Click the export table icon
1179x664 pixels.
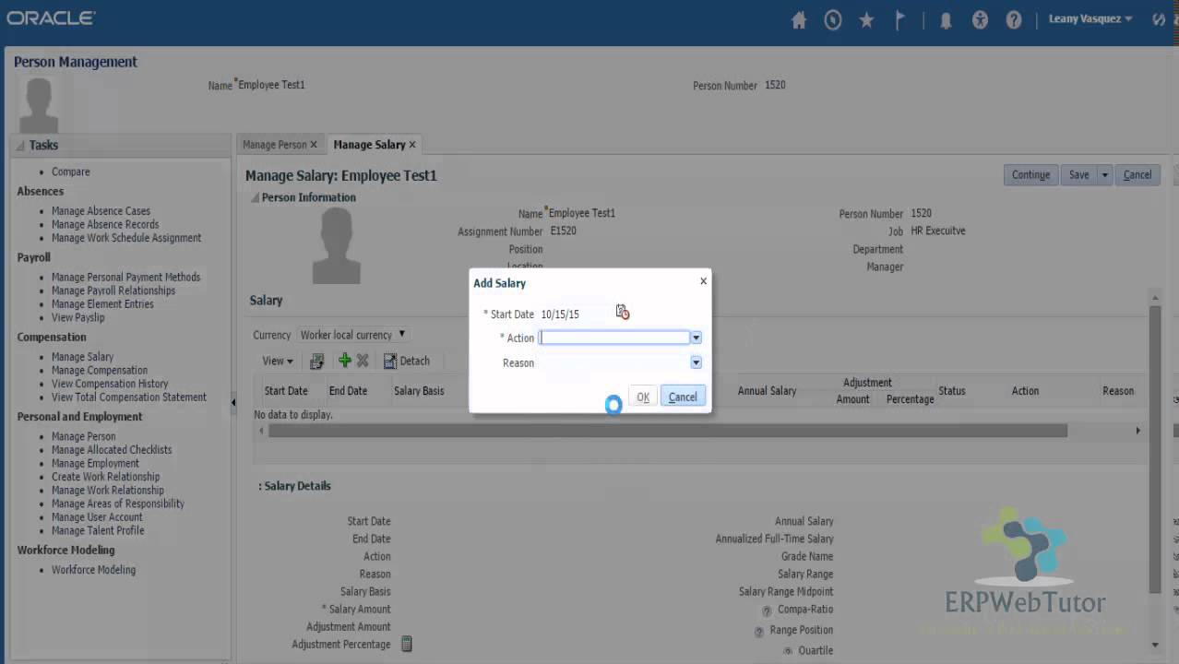[x=316, y=362]
